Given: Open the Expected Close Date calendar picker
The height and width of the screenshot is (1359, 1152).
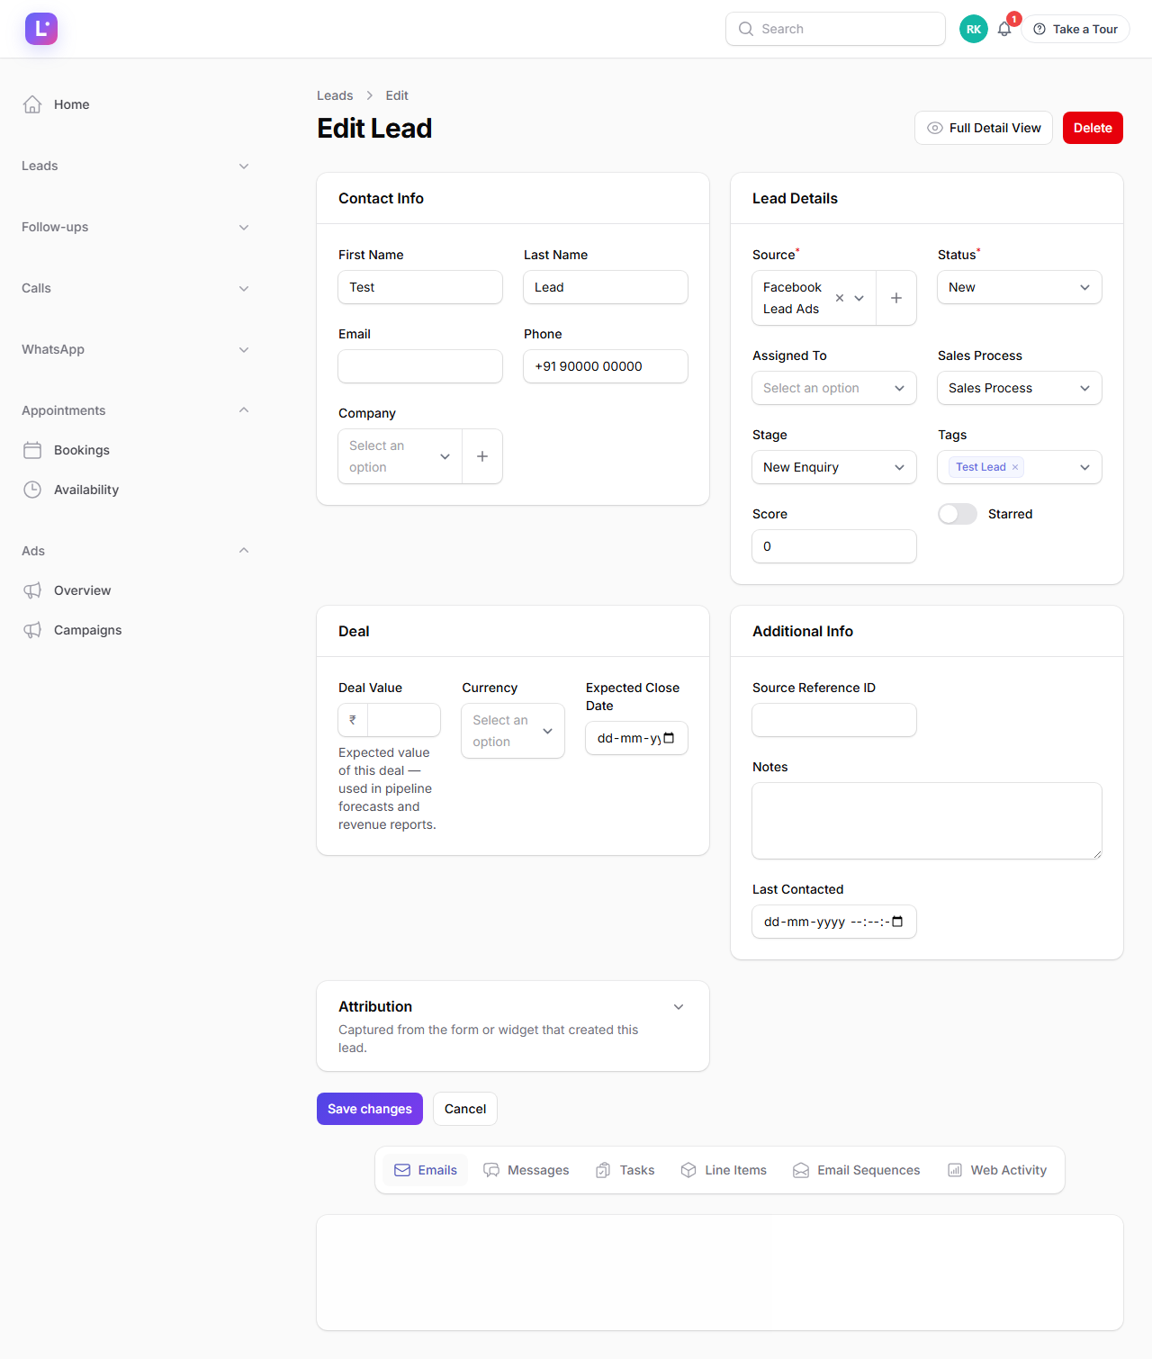Looking at the screenshot, I should [669, 738].
